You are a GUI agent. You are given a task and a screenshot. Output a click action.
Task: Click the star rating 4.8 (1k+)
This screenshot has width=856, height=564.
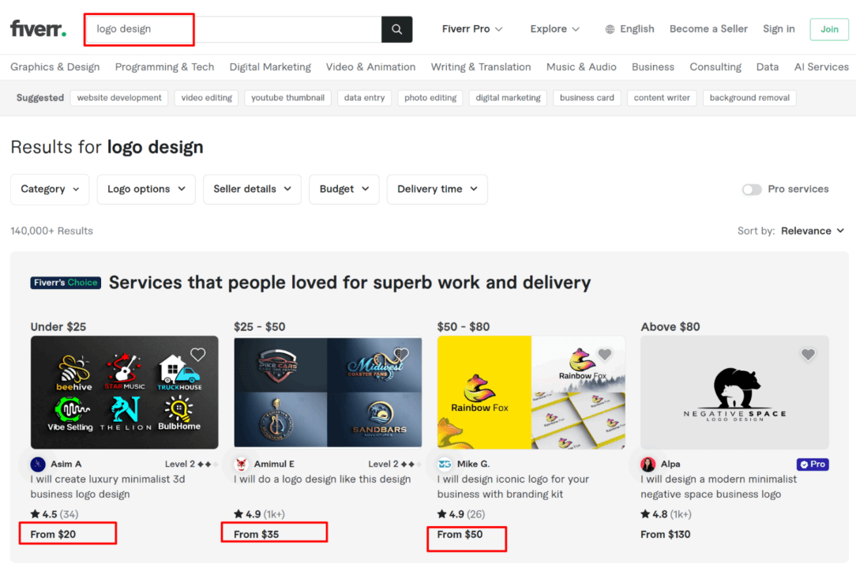pyautogui.click(x=666, y=513)
